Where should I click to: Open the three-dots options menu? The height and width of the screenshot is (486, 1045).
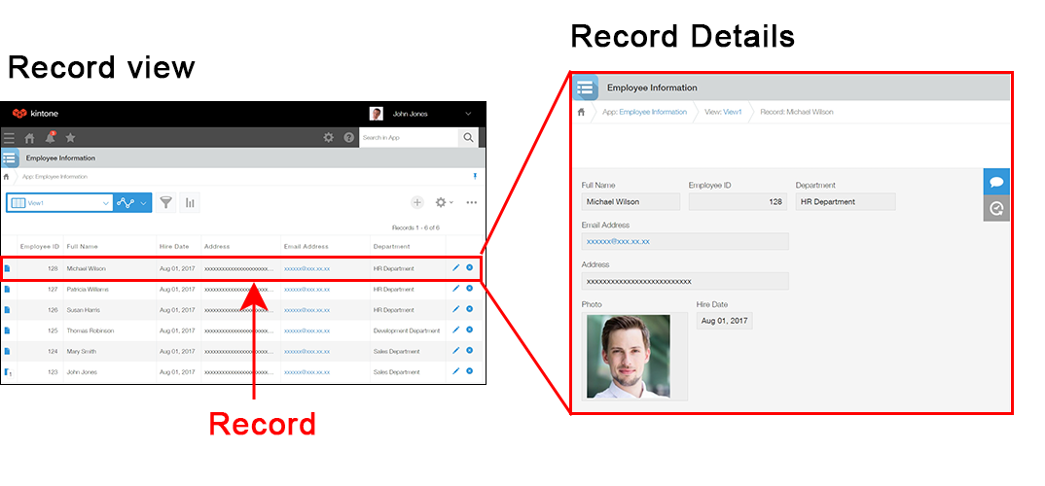pyautogui.click(x=472, y=202)
